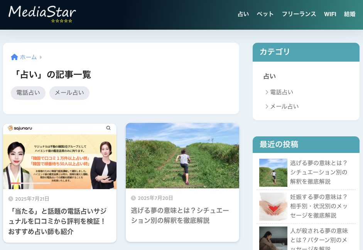Click recent post thumbnail of child running
Screen dimensions: 363x250
[x=273, y=173]
